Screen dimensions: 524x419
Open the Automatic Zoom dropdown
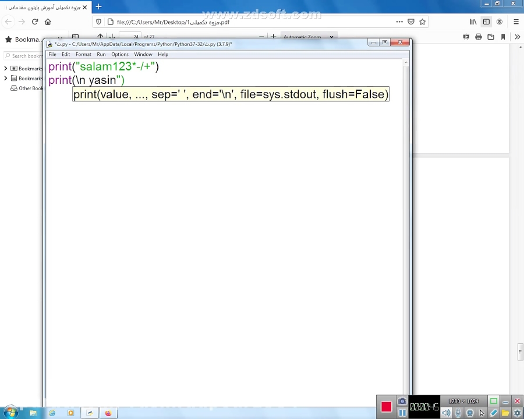309,37
